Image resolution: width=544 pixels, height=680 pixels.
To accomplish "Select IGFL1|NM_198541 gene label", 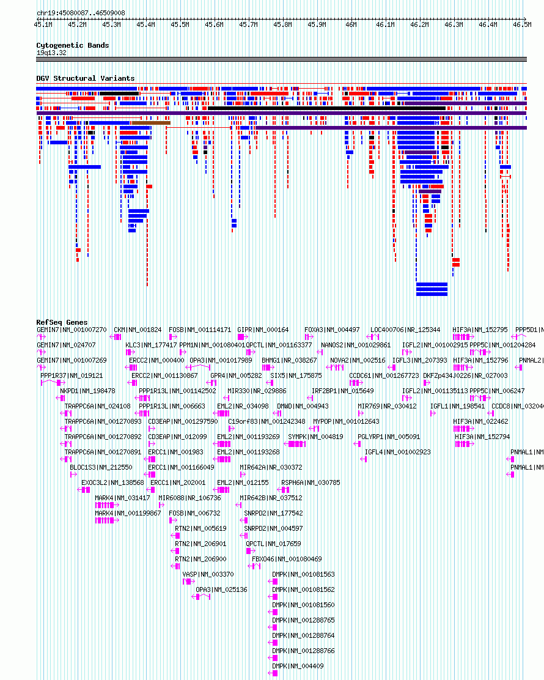I will click(457, 406).
